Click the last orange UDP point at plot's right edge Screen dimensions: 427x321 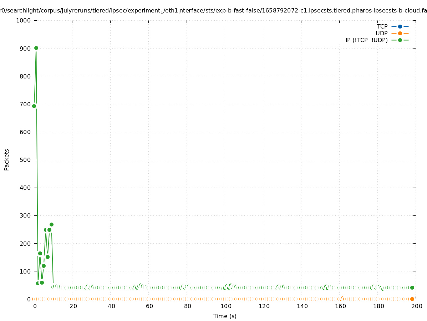[x=412, y=299]
